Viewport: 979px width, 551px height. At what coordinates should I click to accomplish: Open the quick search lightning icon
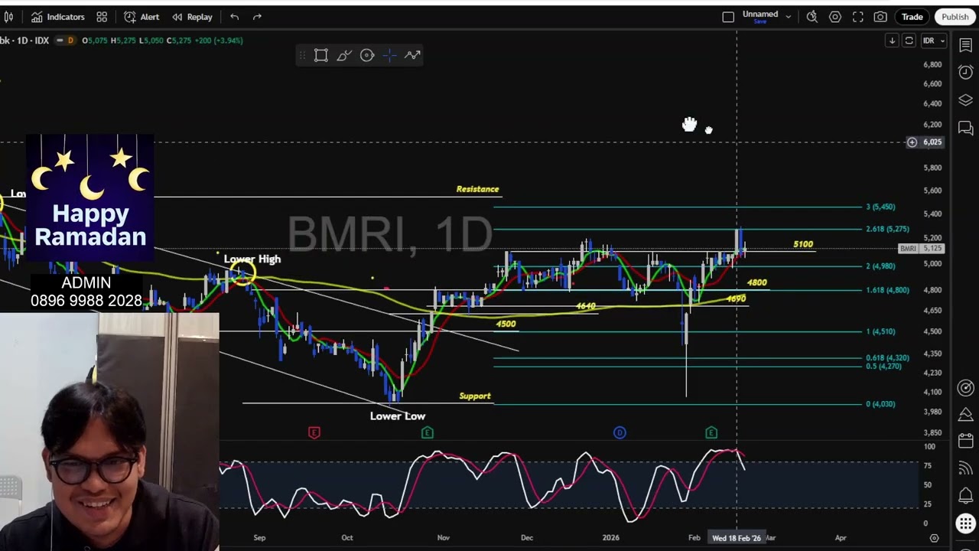[812, 17]
